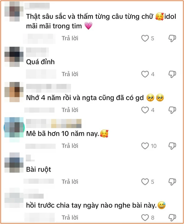The image size is (184, 224).
Task: Dislike the 'Bài ruột' comment
Action: point(172,182)
